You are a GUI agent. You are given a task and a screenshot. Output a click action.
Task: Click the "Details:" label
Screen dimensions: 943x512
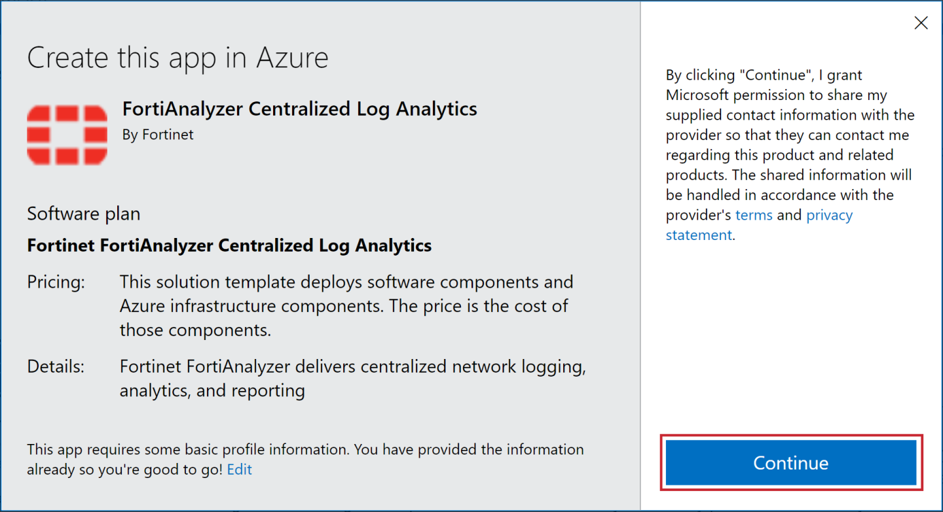pyautogui.click(x=56, y=367)
